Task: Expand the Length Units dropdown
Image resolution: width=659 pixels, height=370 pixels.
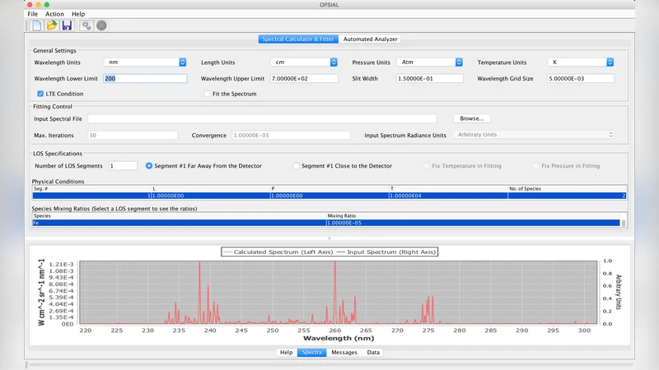Action: 304,62
